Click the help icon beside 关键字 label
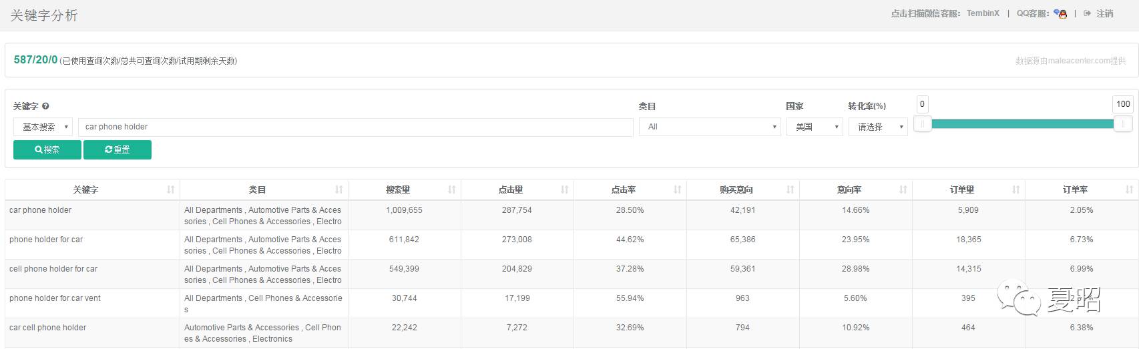This screenshot has height=349, width=1139. click(45, 106)
